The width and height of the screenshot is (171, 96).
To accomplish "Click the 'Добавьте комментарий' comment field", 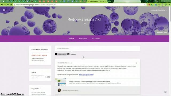I will click(71, 90).
